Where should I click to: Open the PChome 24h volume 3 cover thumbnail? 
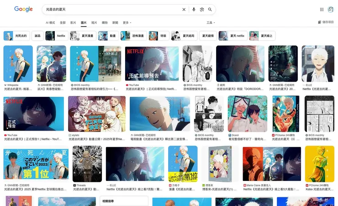[x=286, y=114]
